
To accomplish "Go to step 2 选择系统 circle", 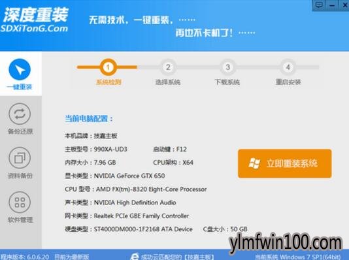I will (168, 67).
